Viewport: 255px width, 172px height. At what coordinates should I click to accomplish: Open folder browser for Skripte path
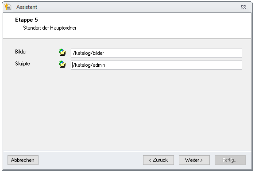[62, 64]
